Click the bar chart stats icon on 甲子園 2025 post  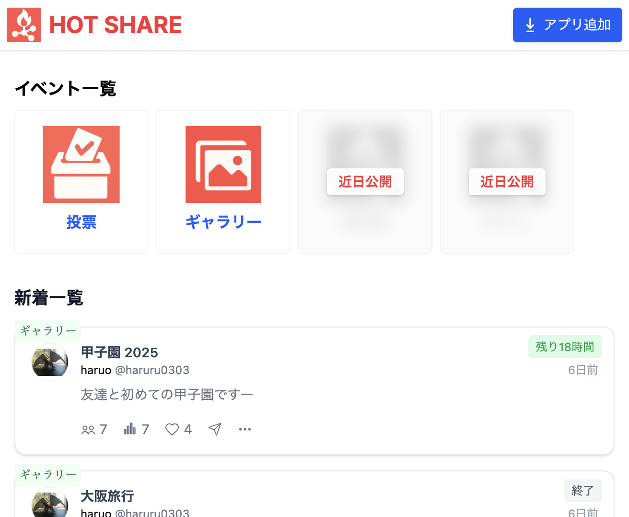point(130,429)
